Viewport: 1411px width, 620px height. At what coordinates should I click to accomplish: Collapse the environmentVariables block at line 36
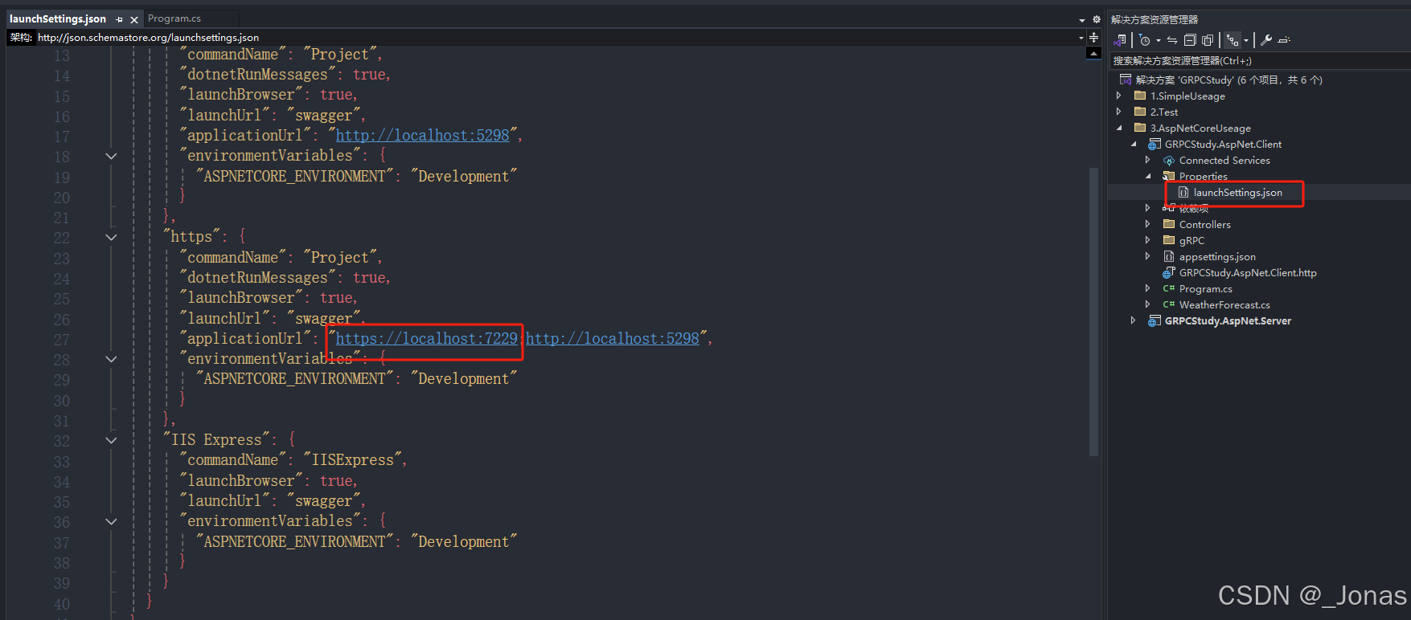click(111, 521)
